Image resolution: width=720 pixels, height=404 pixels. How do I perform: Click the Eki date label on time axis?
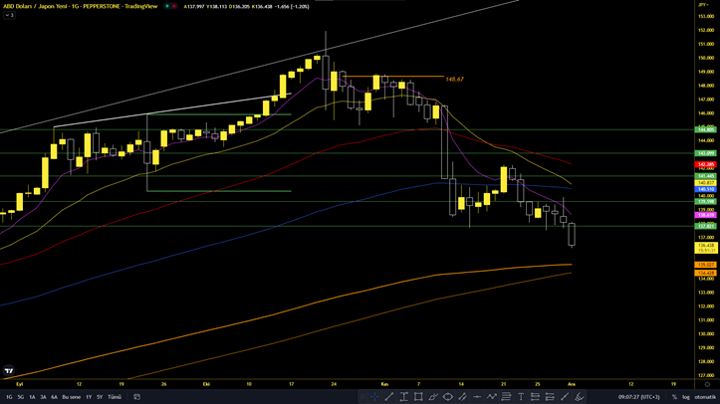(206, 384)
